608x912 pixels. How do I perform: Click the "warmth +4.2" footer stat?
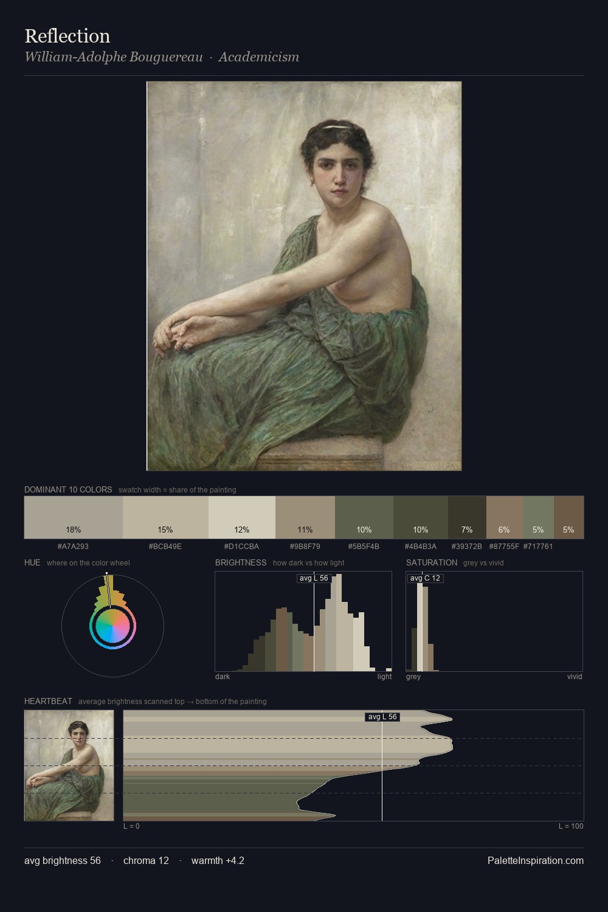point(218,860)
